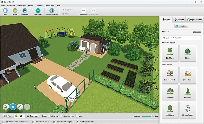
Task: Open the Datei menu
Action: (x=3, y=6)
